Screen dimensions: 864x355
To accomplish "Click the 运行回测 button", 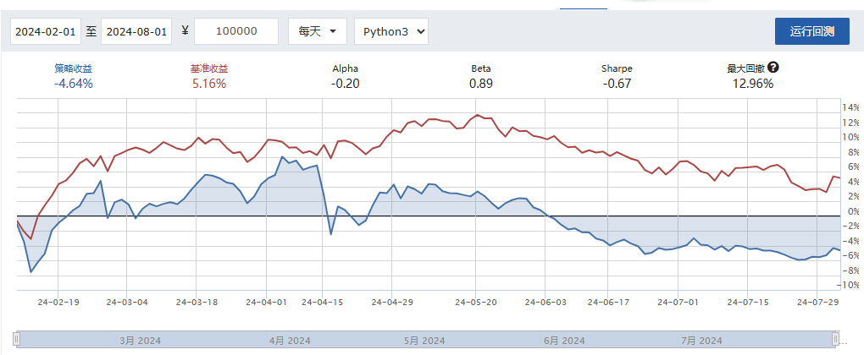I will click(811, 31).
